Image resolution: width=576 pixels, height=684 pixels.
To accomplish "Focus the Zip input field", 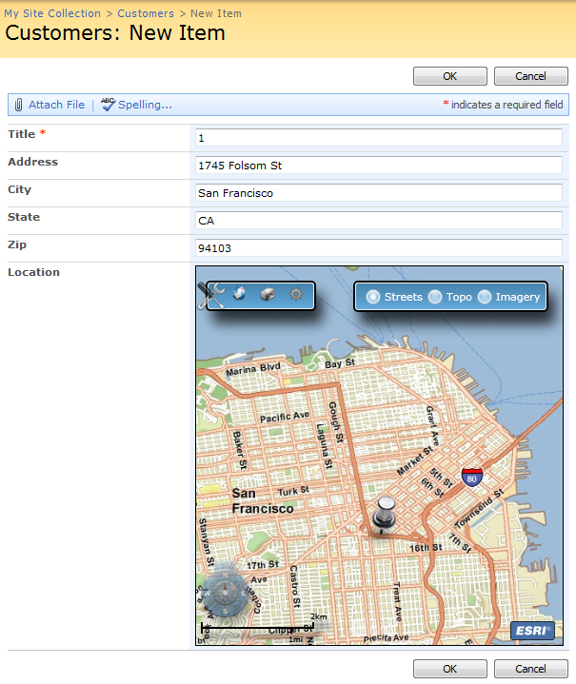I will [x=378, y=248].
